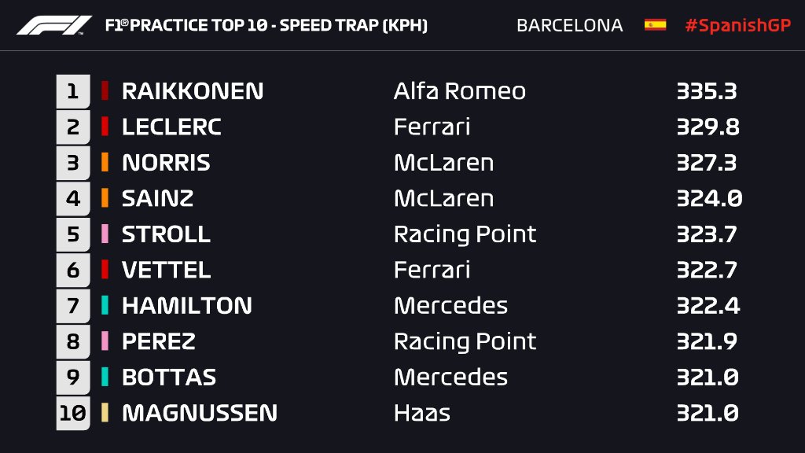
Task: Select the position 10 badge
Action: 73,413
